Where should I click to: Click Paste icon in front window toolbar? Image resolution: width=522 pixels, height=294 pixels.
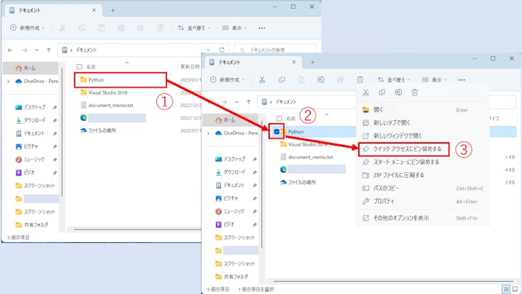pyautogui.click(x=301, y=80)
